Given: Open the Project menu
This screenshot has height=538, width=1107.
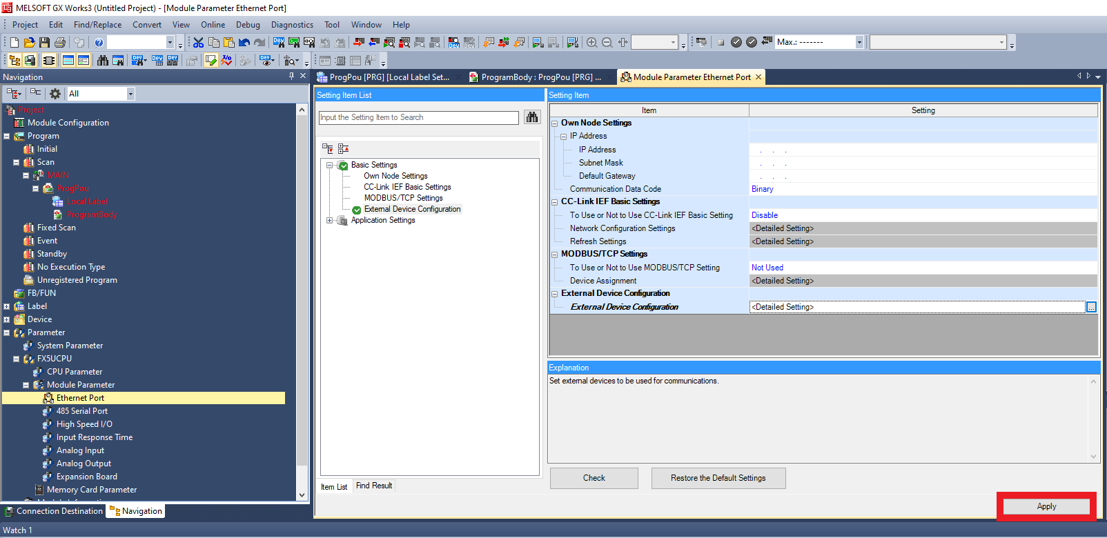Looking at the screenshot, I should [26, 25].
